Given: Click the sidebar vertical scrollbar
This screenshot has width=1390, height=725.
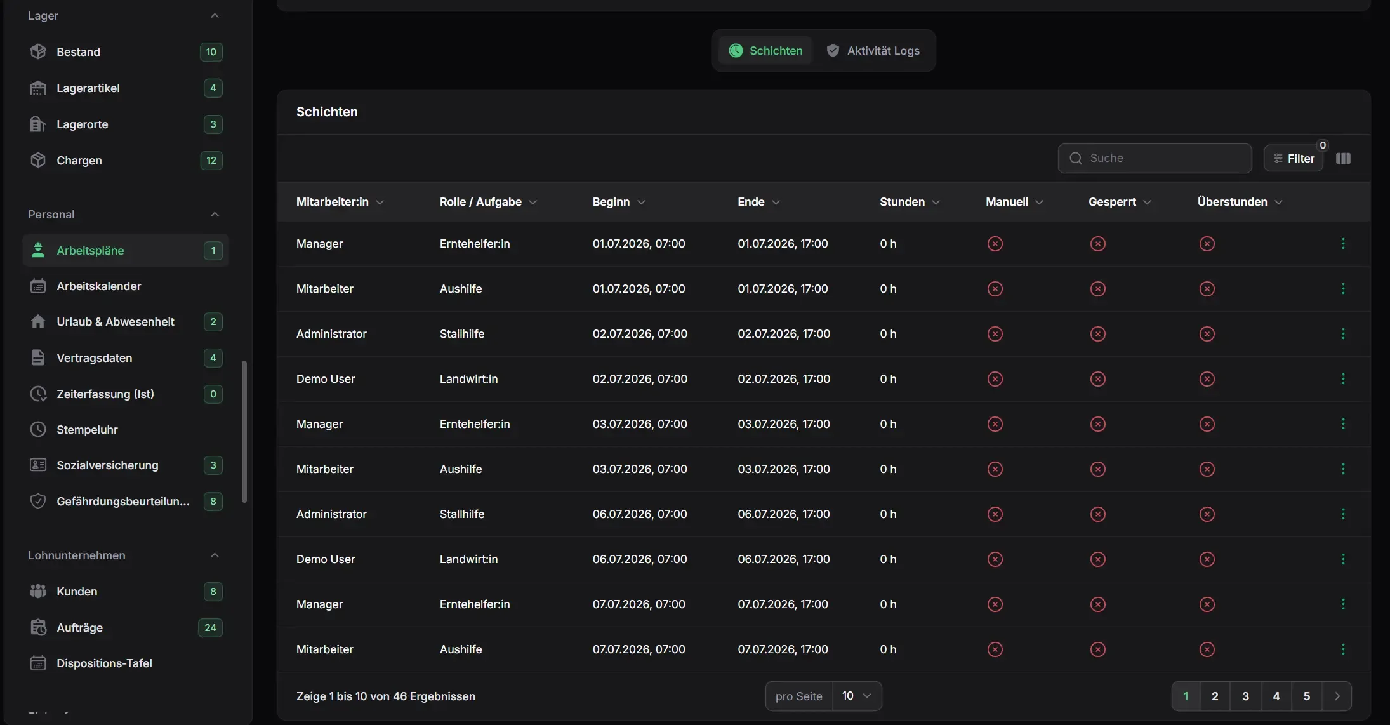Looking at the screenshot, I should (x=244, y=432).
